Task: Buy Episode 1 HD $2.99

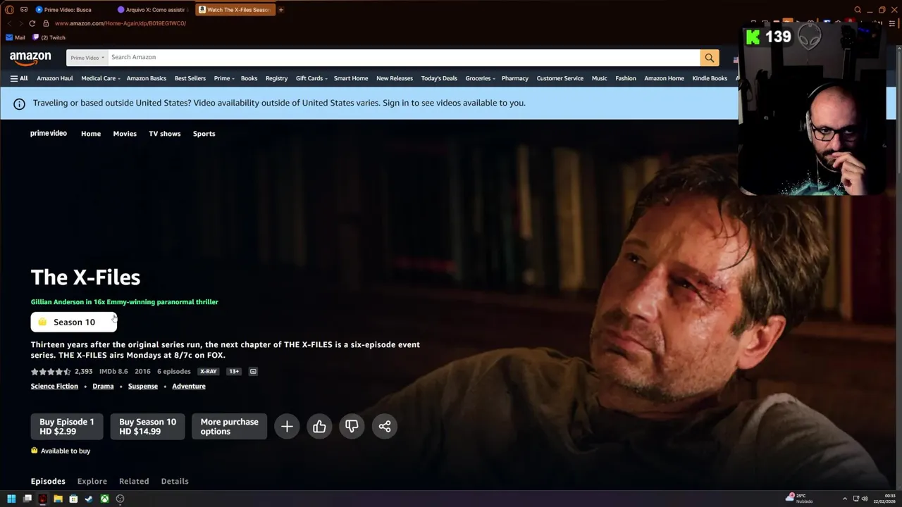Action: coord(67,426)
